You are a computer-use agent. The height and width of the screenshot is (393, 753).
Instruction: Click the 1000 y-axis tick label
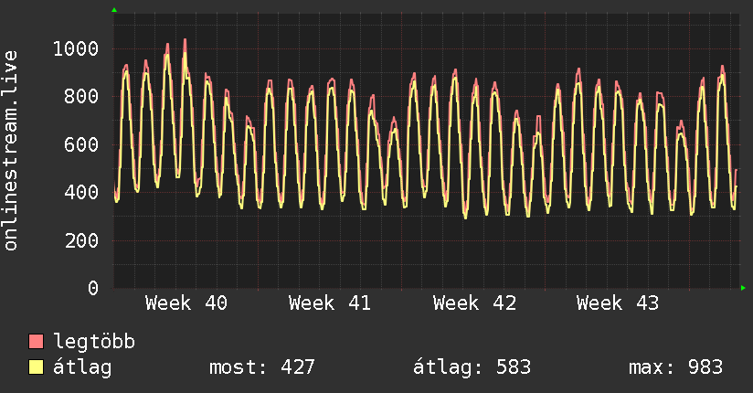[x=76, y=48]
